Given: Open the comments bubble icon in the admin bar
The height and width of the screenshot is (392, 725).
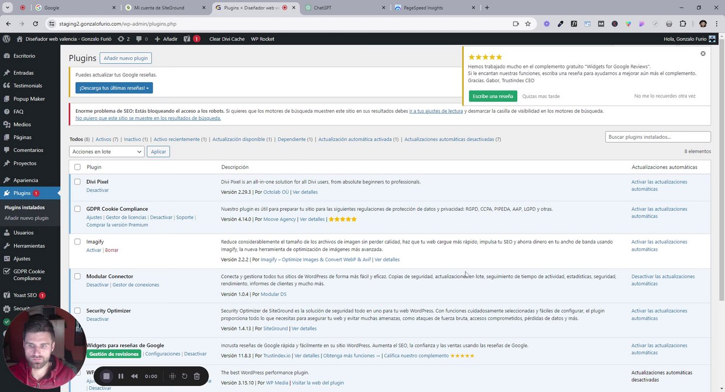Looking at the screenshot, I should pos(142,39).
